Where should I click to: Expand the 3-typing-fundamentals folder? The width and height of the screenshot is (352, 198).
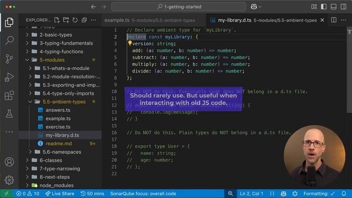pos(60,43)
